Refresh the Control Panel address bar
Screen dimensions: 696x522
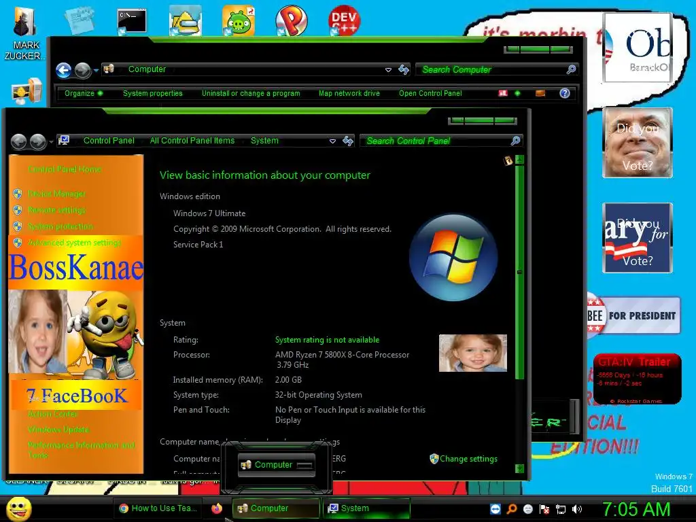coord(348,141)
